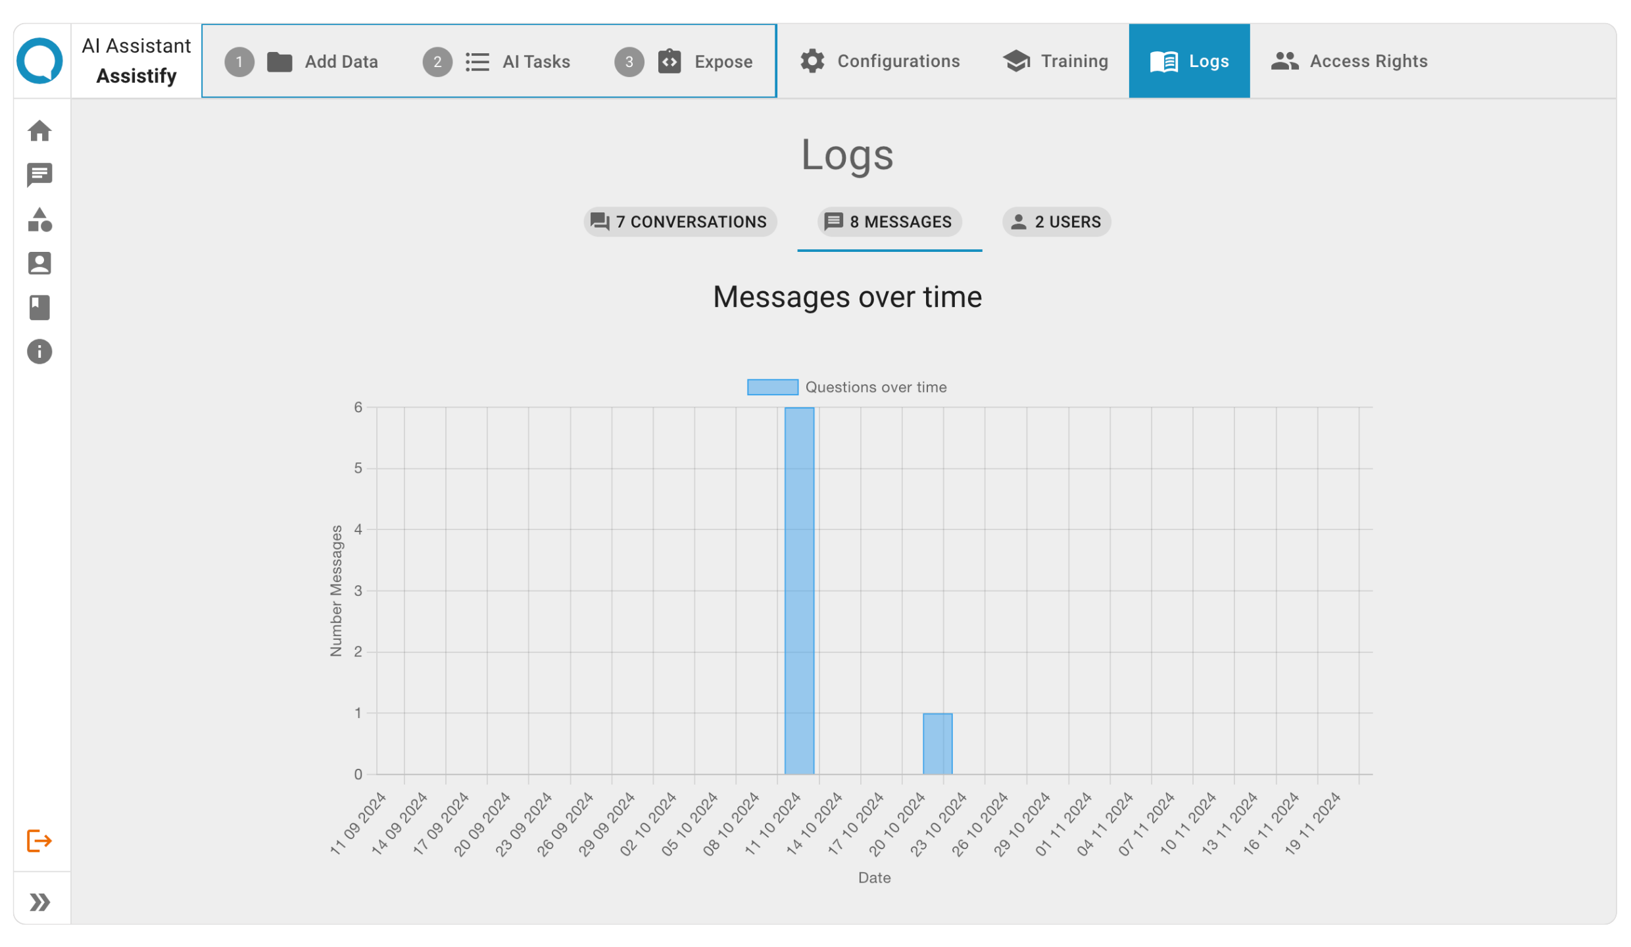
Task: Click the Home icon in sidebar
Action: [39, 130]
